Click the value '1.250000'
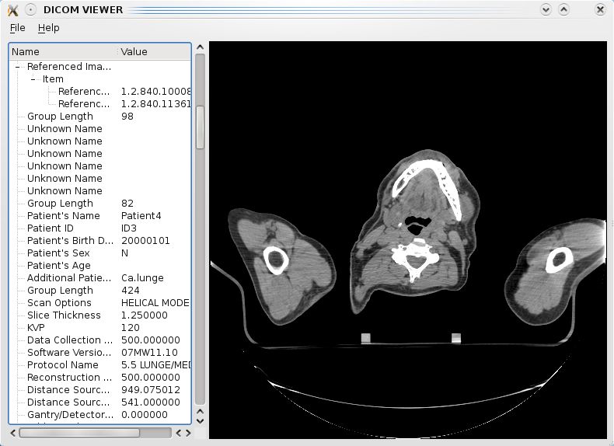 click(144, 315)
